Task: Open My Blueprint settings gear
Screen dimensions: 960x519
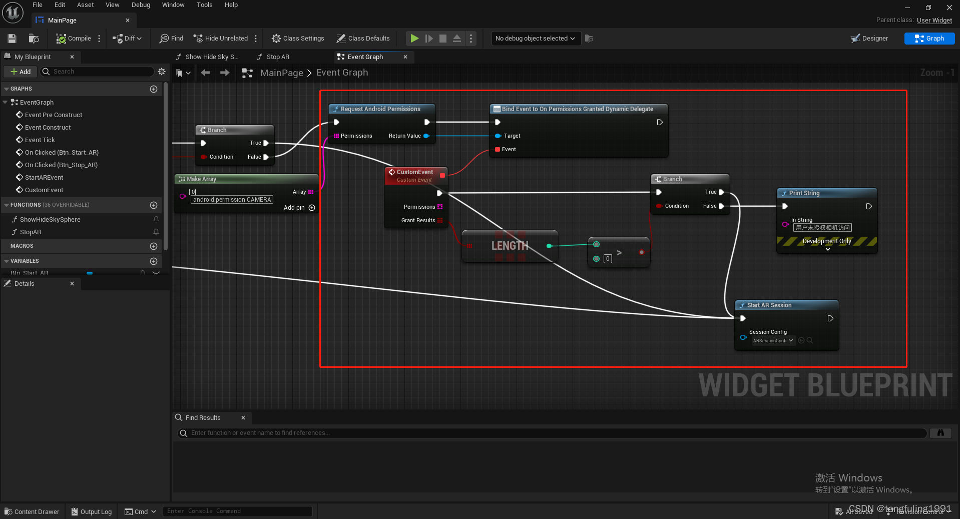Action: [x=162, y=72]
